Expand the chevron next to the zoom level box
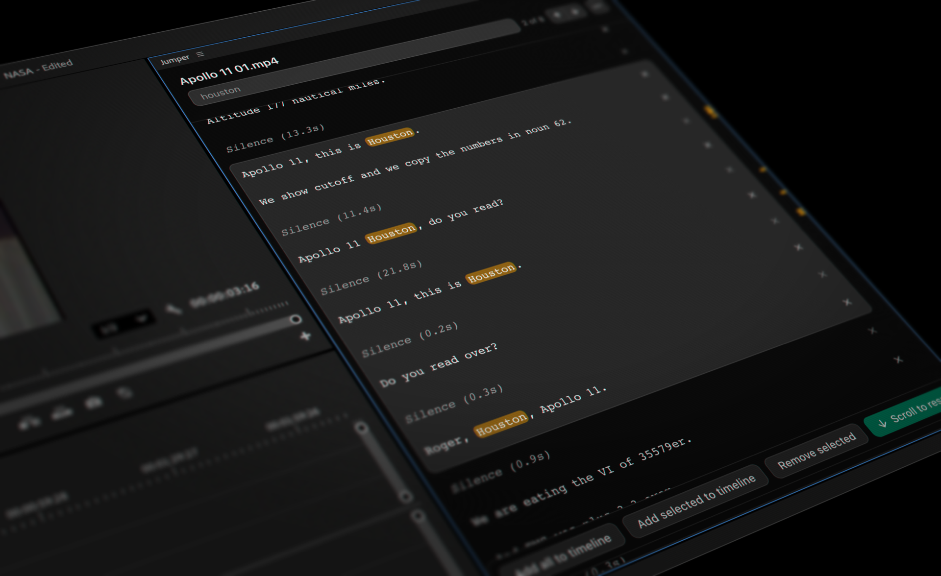Screen dimensions: 941x576 [142, 318]
